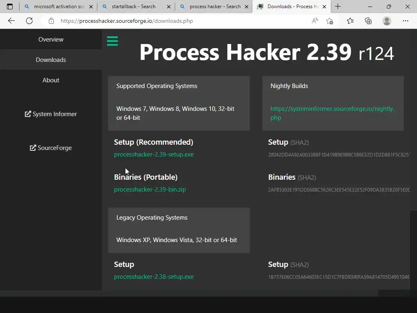417x313 pixels.
Task: Click the Supported Operating Systems heading
Action: click(x=157, y=86)
